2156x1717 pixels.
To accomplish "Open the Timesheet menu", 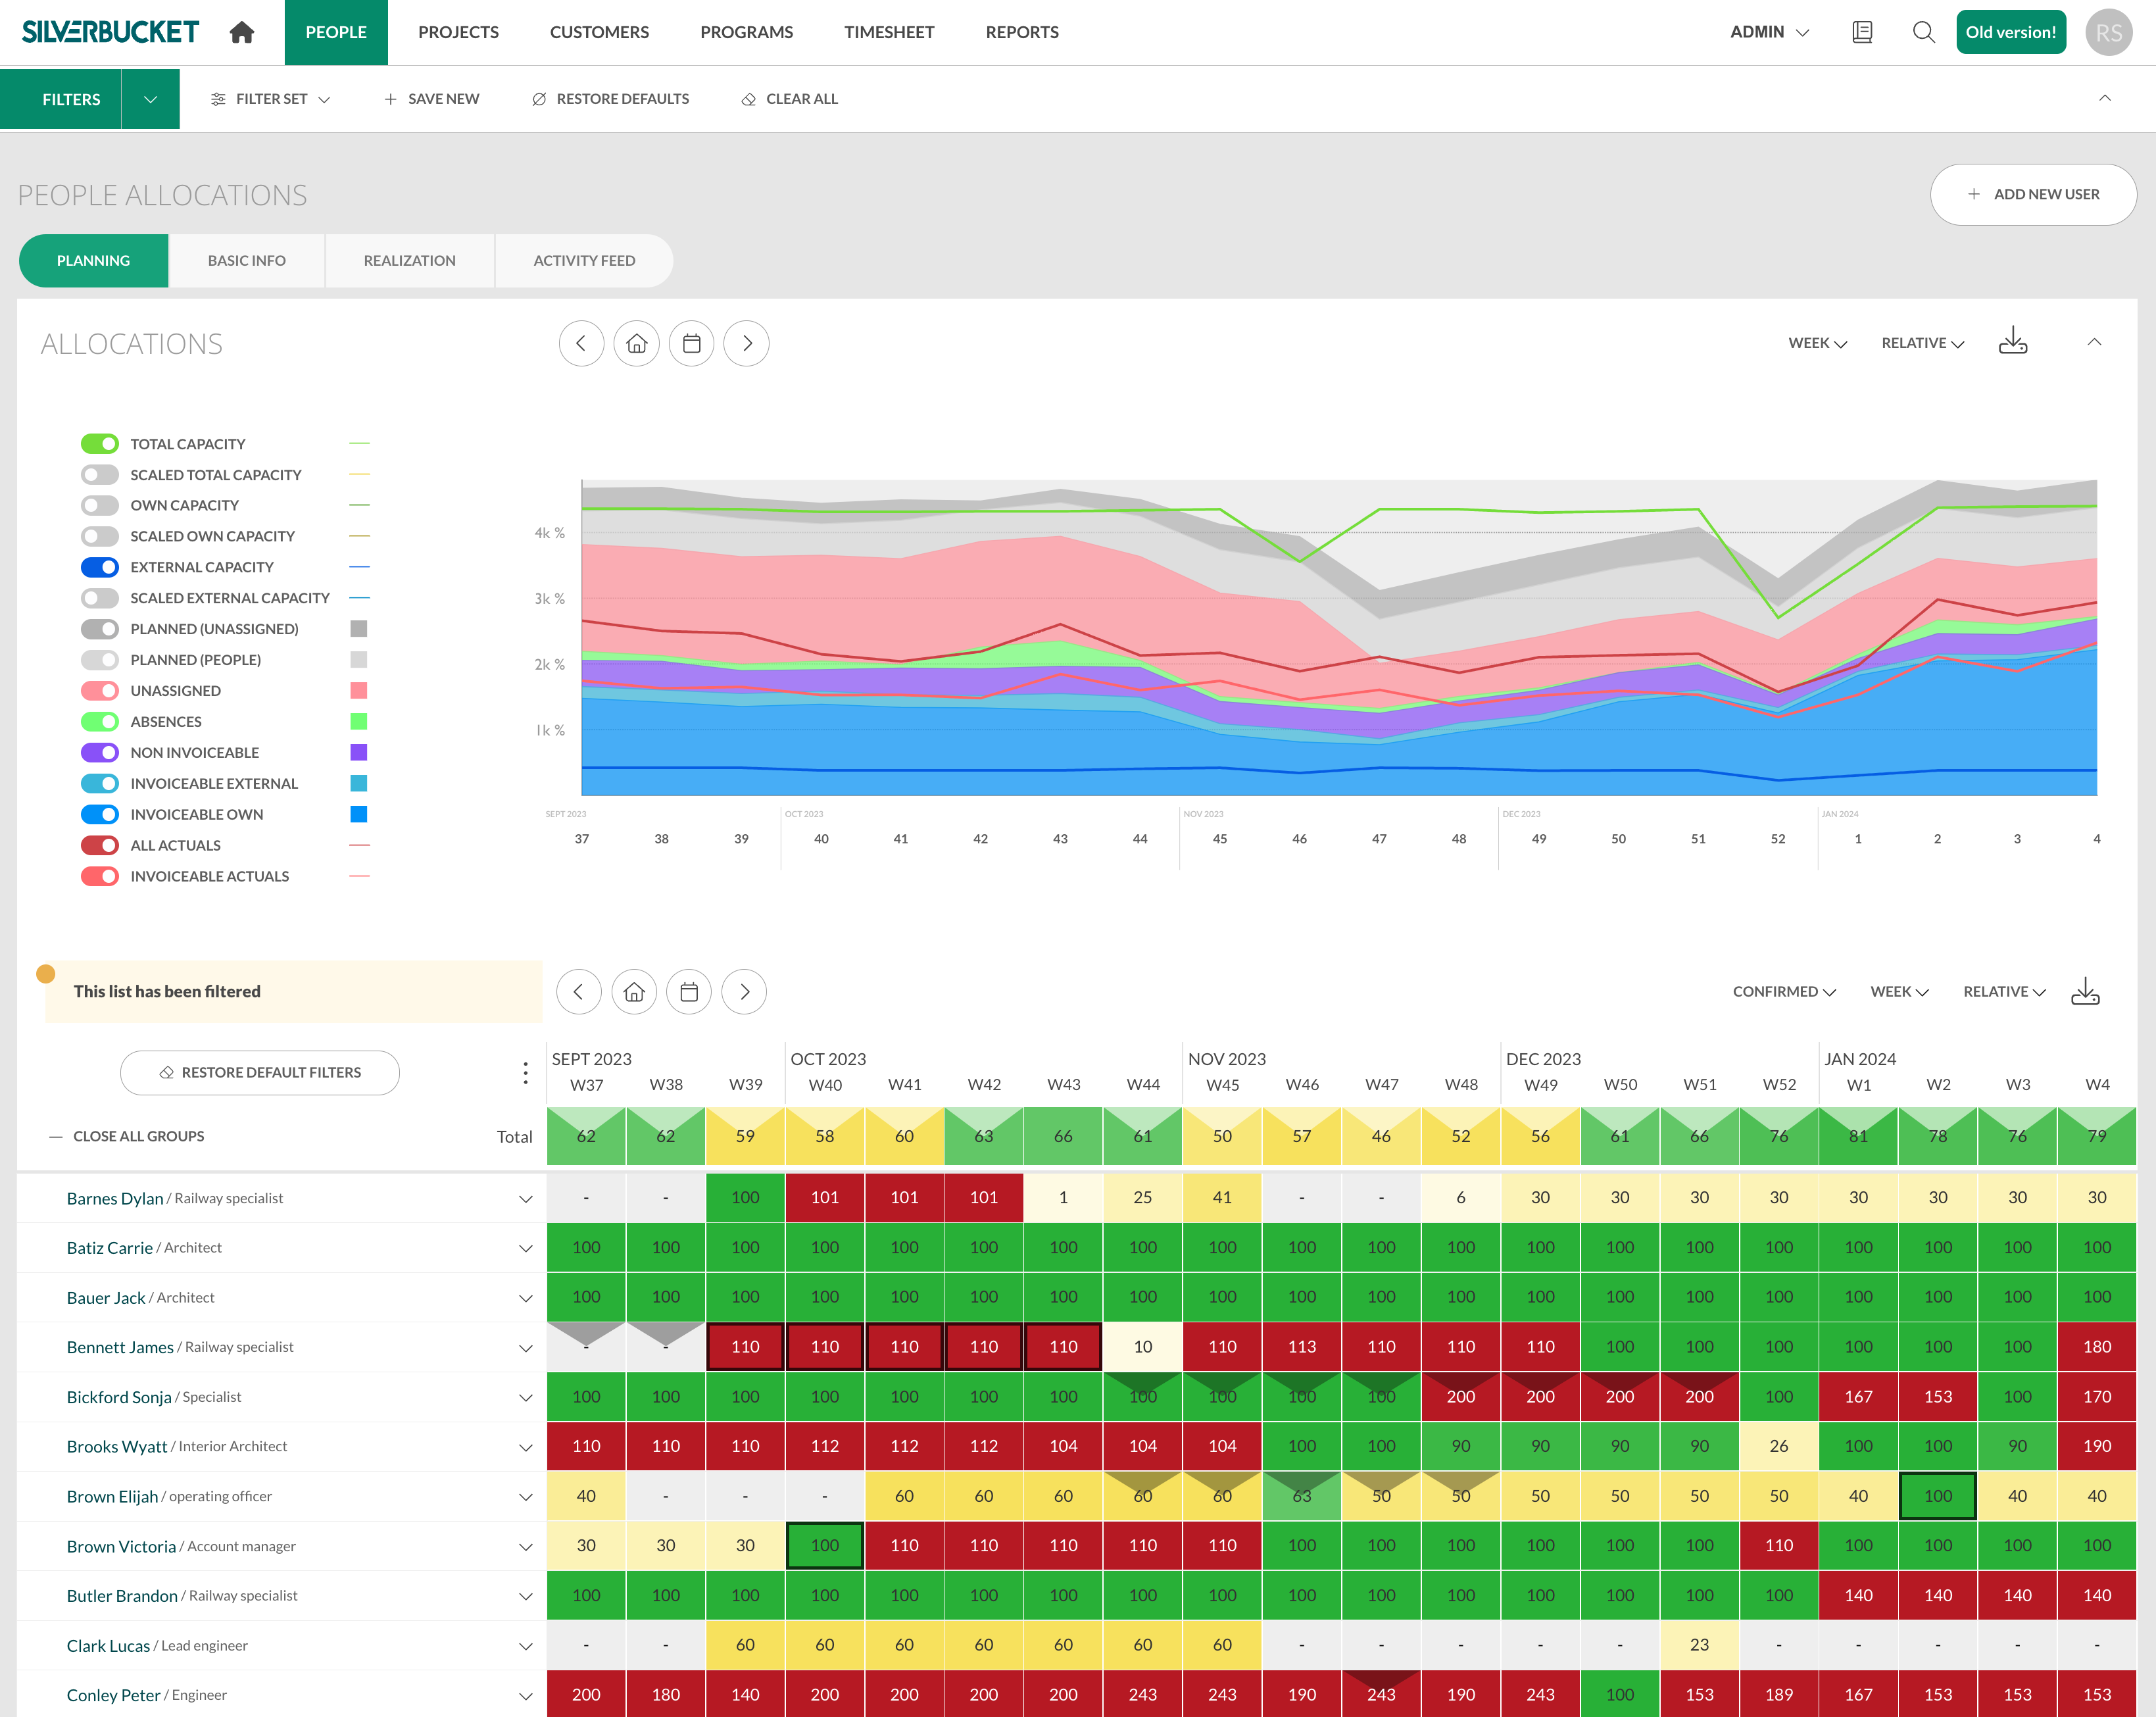I will pos(889,32).
